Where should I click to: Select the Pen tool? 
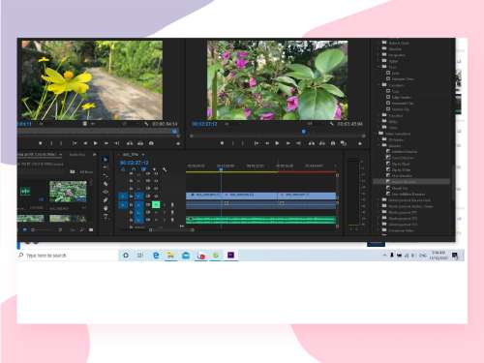106,200
